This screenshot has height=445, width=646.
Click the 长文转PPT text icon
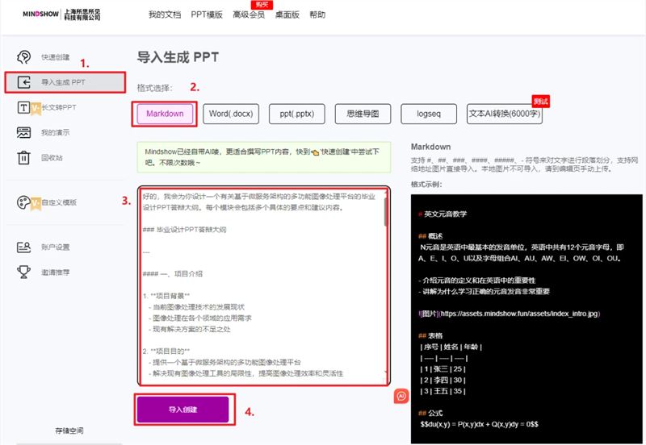tap(23, 107)
